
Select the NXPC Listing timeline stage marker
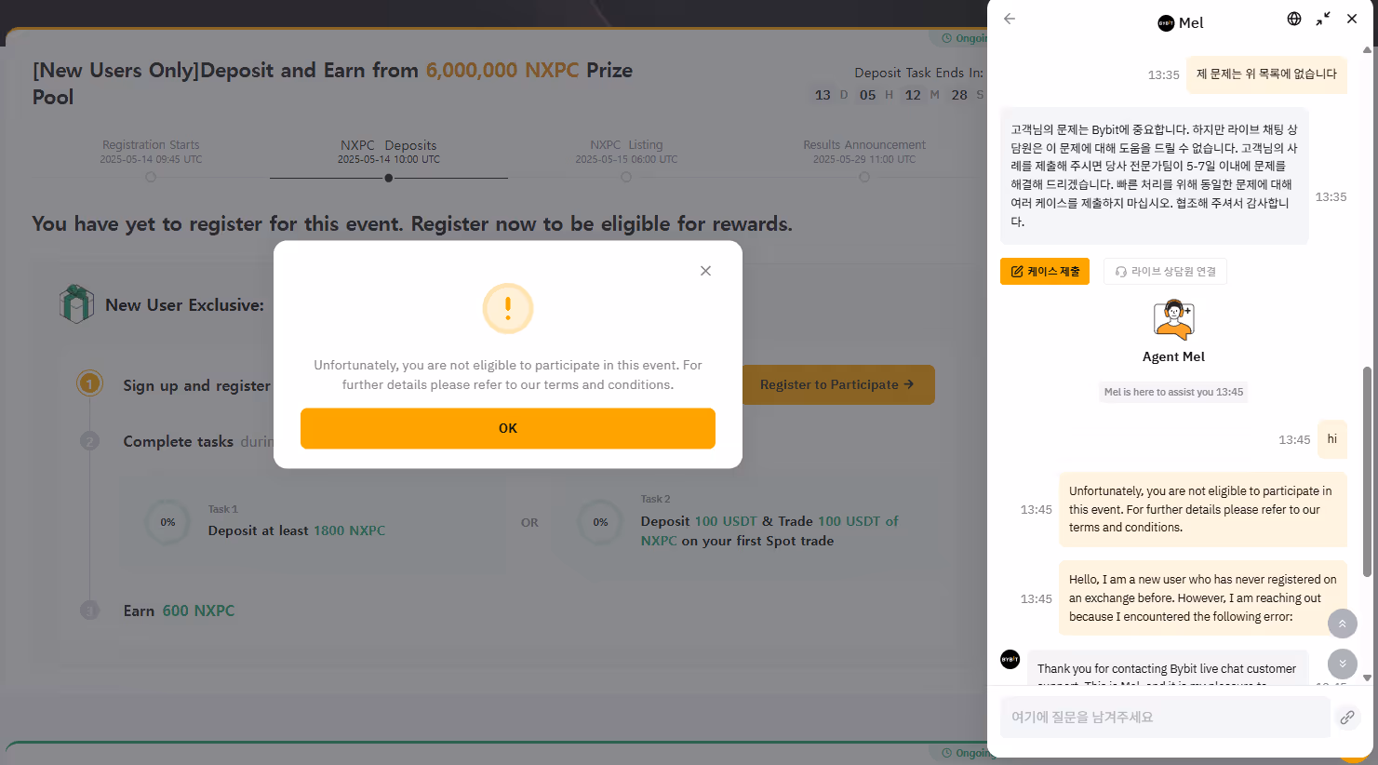(626, 177)
